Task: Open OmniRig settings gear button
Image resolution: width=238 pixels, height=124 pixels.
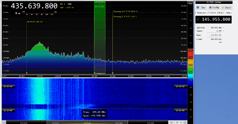Action: 214,8
